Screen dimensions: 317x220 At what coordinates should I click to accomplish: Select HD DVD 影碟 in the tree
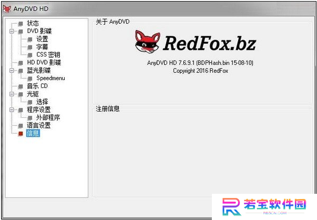[44, 63]
